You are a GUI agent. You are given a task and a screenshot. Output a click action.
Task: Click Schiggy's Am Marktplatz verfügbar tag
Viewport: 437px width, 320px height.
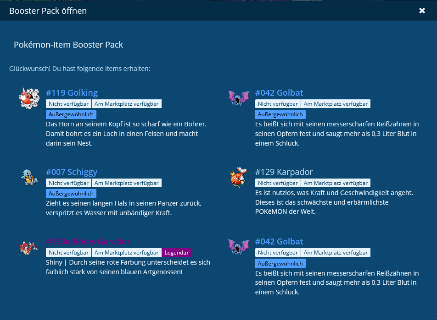point(127,183)
